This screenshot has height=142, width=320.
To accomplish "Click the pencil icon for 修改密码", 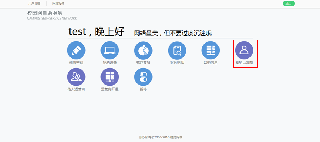I will 76,50.
